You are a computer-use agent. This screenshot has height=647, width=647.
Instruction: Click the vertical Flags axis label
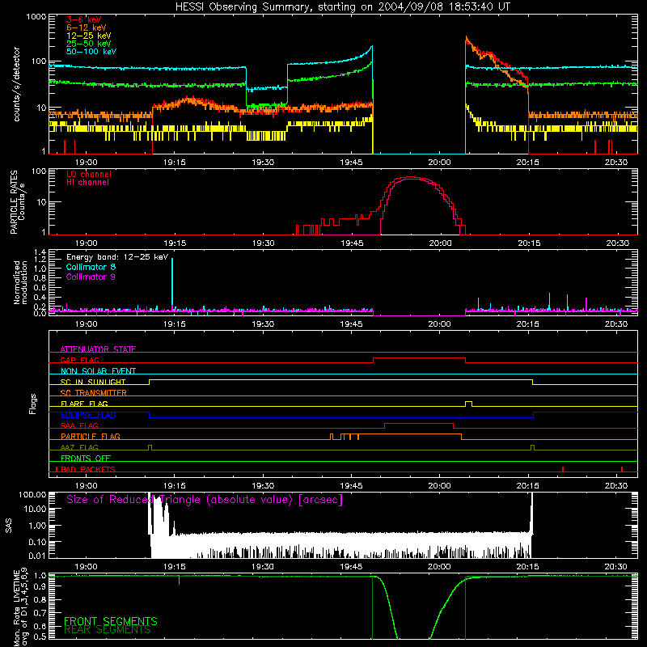point(33,404)
